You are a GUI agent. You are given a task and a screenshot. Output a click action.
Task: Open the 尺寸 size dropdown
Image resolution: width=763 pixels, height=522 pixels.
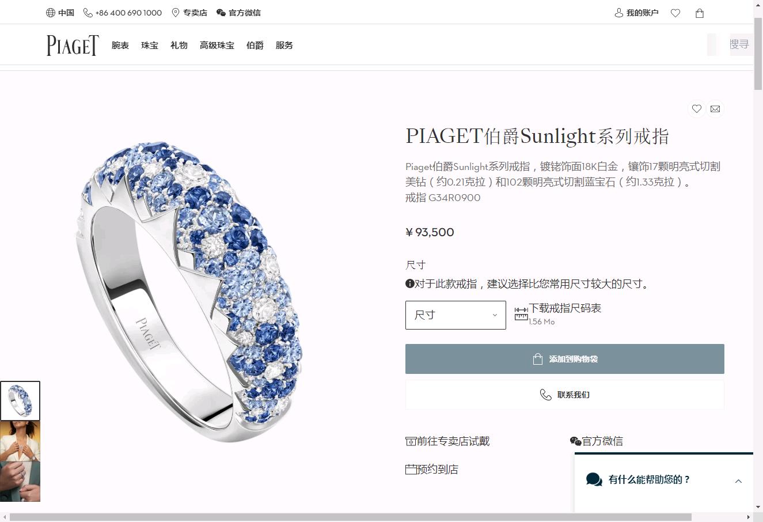(455, 315)
